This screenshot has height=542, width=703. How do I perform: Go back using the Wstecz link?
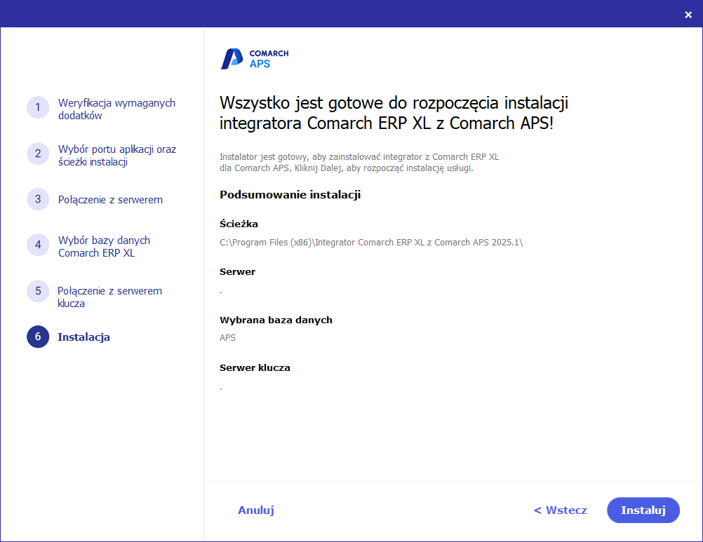pyautogui.click(x=559, y=510)
